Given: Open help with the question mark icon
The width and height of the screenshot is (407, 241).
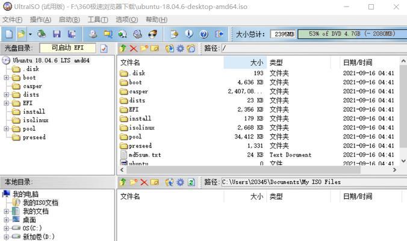Looking at the screenshot, I should (x=204, y=34).
